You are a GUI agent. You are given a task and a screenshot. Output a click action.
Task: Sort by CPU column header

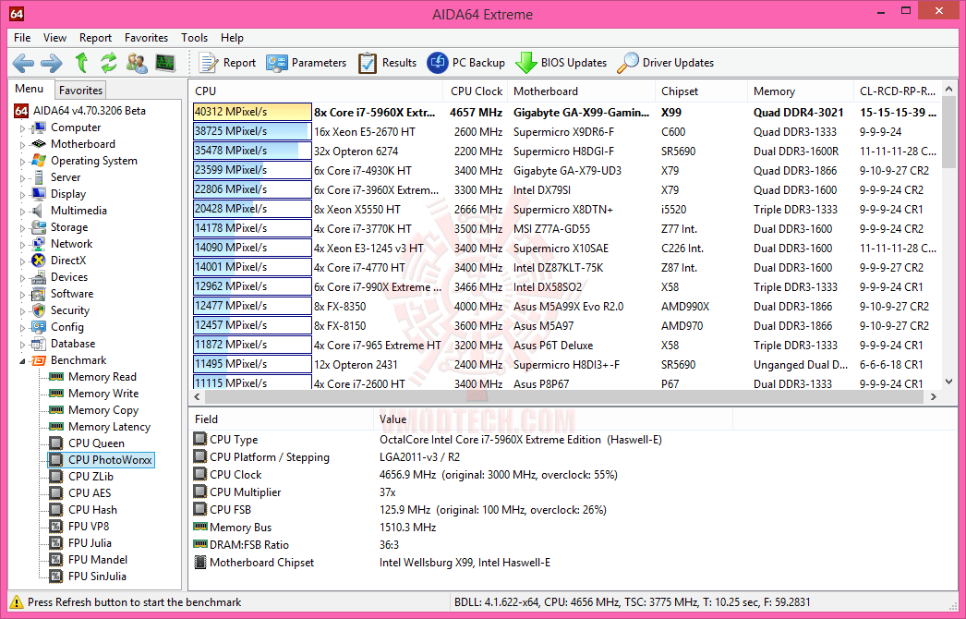pyautogui.click(x=317, y=91)
